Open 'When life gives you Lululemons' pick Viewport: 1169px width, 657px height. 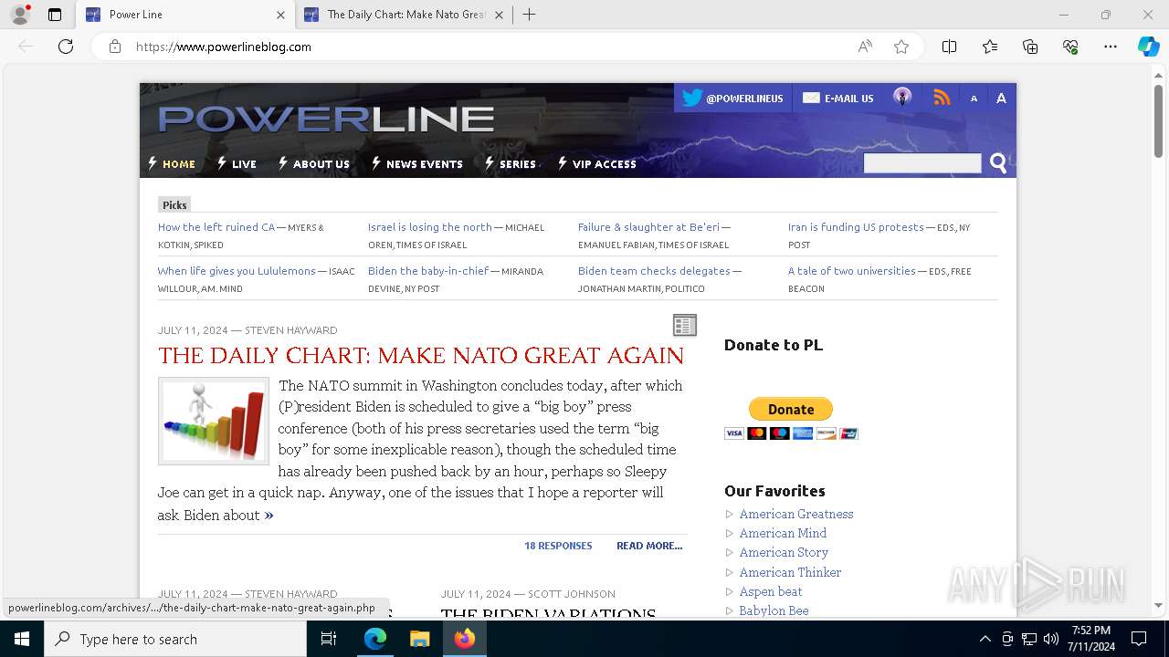point(237,271)
